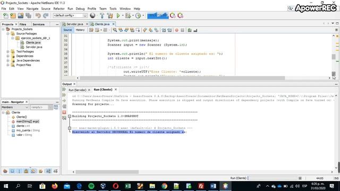Click the Redo arrow icon
The image size is (340, 191).
[x=46, y=15]
